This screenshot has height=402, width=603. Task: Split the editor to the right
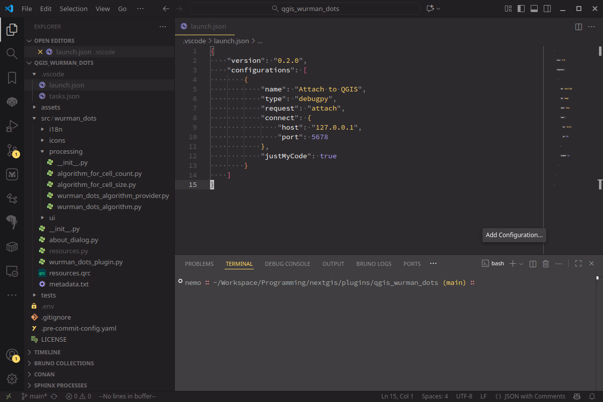[x=578, y=27]
